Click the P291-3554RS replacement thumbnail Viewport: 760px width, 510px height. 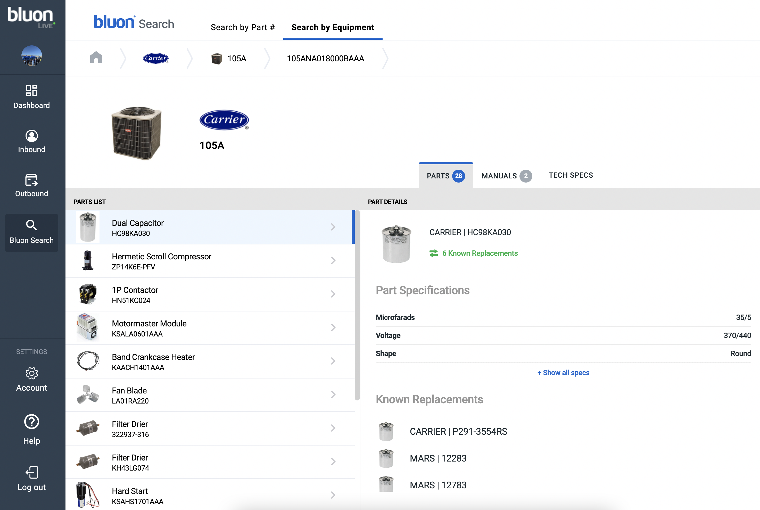click(386, 432)
